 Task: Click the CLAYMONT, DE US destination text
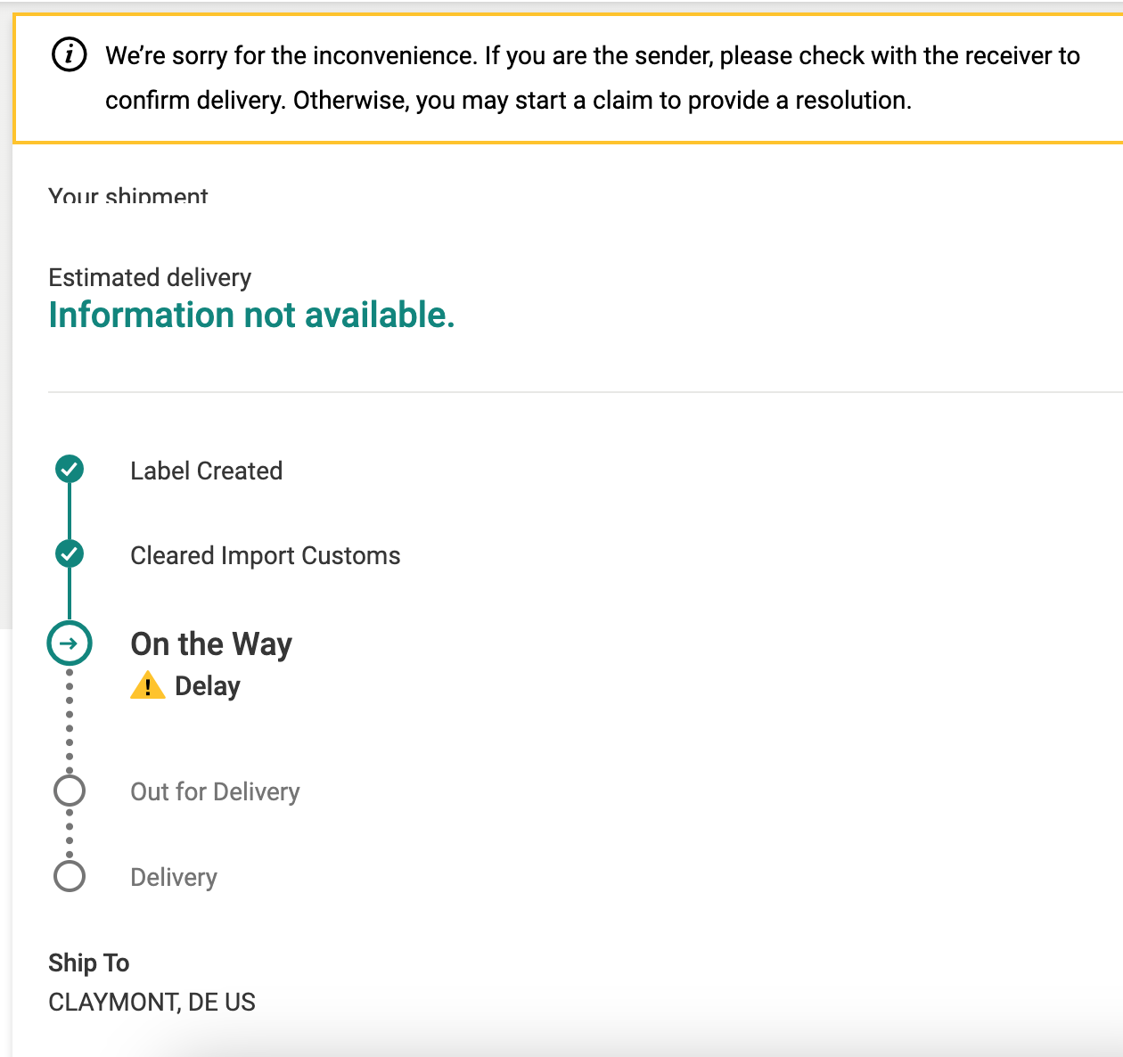[152, 1003]
